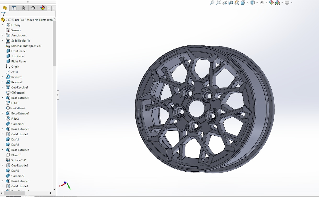The image size is (319, 197).
Task: Open Hide/Show Items dropdown arrow
Action: tap(266, 3)
